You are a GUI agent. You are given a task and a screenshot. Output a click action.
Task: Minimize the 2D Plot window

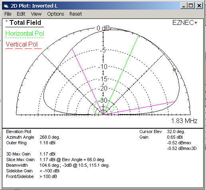click(x=184, y=6)
